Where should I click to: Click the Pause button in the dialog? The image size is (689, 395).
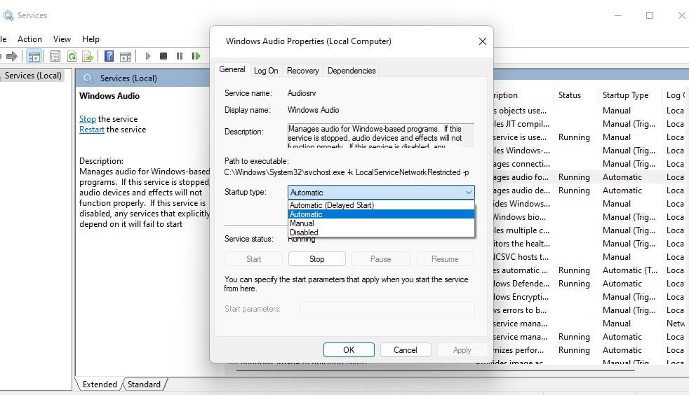point(380,259)
